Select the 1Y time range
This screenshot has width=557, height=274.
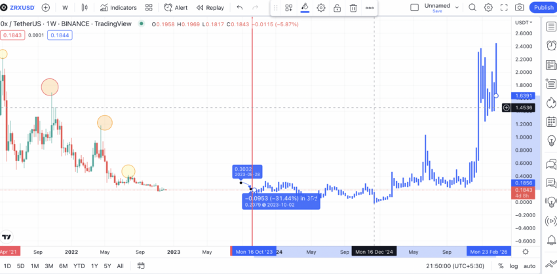[94, 266]
